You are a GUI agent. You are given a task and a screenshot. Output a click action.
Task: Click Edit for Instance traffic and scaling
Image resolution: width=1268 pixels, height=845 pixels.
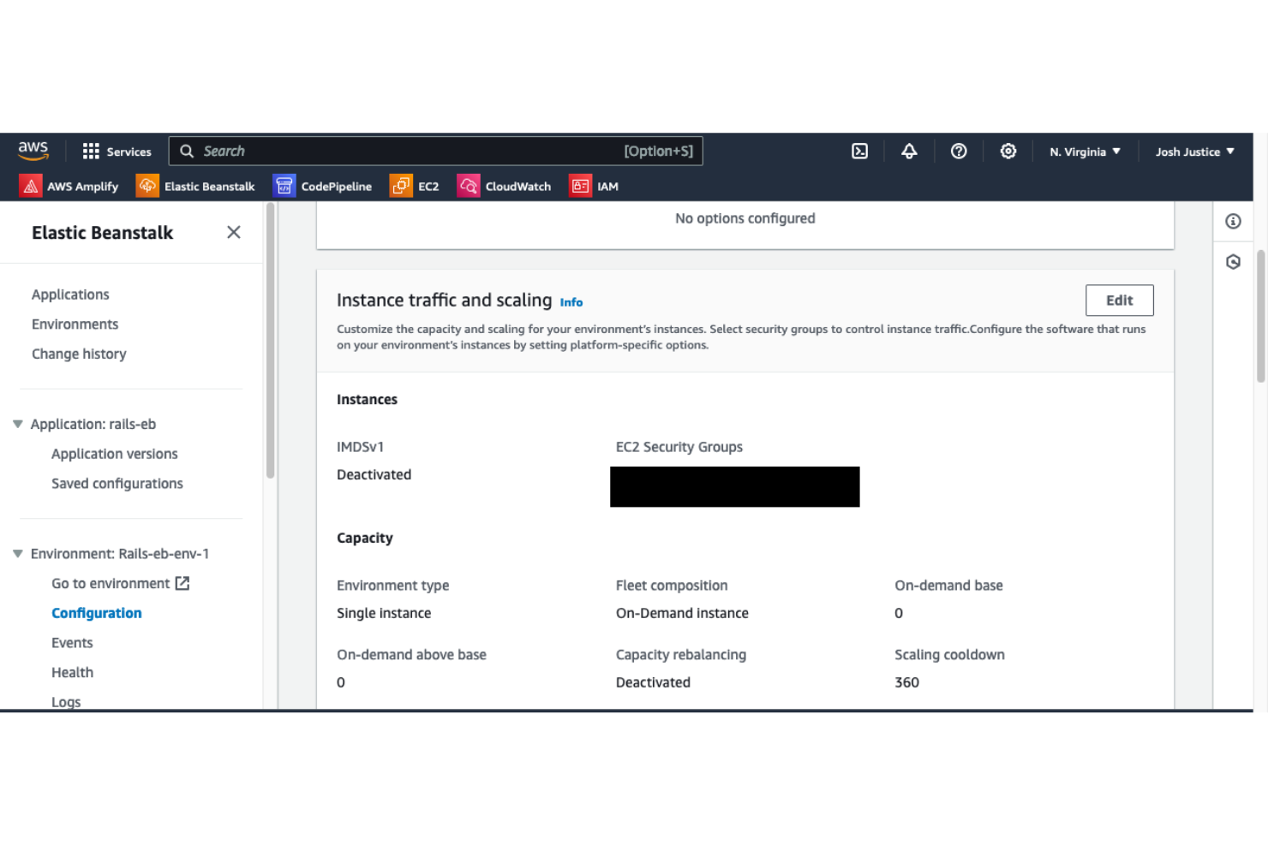(x=1119, y=300)
